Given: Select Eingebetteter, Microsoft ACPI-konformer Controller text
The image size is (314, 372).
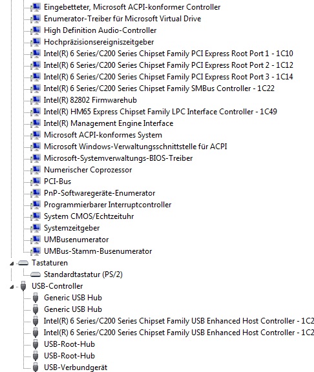Looking at the screenshot, I should coord(132,7).
